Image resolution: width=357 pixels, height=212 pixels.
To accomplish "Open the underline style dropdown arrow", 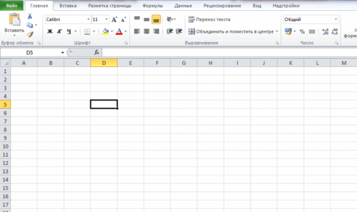I will point(75,32).
